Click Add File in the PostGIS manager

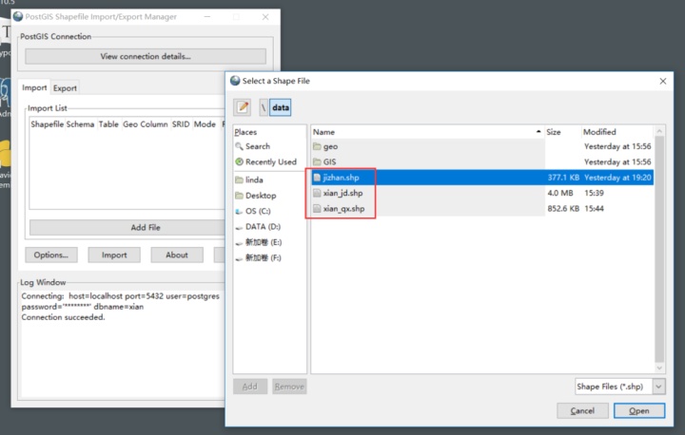click(127, 227)
